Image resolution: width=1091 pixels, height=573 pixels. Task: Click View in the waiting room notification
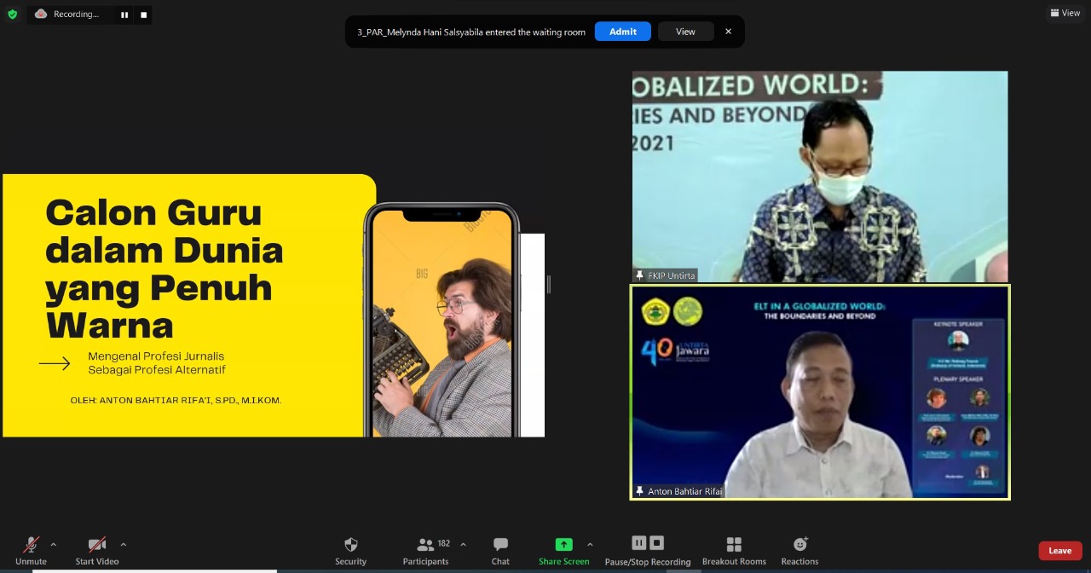pos(685,32)
